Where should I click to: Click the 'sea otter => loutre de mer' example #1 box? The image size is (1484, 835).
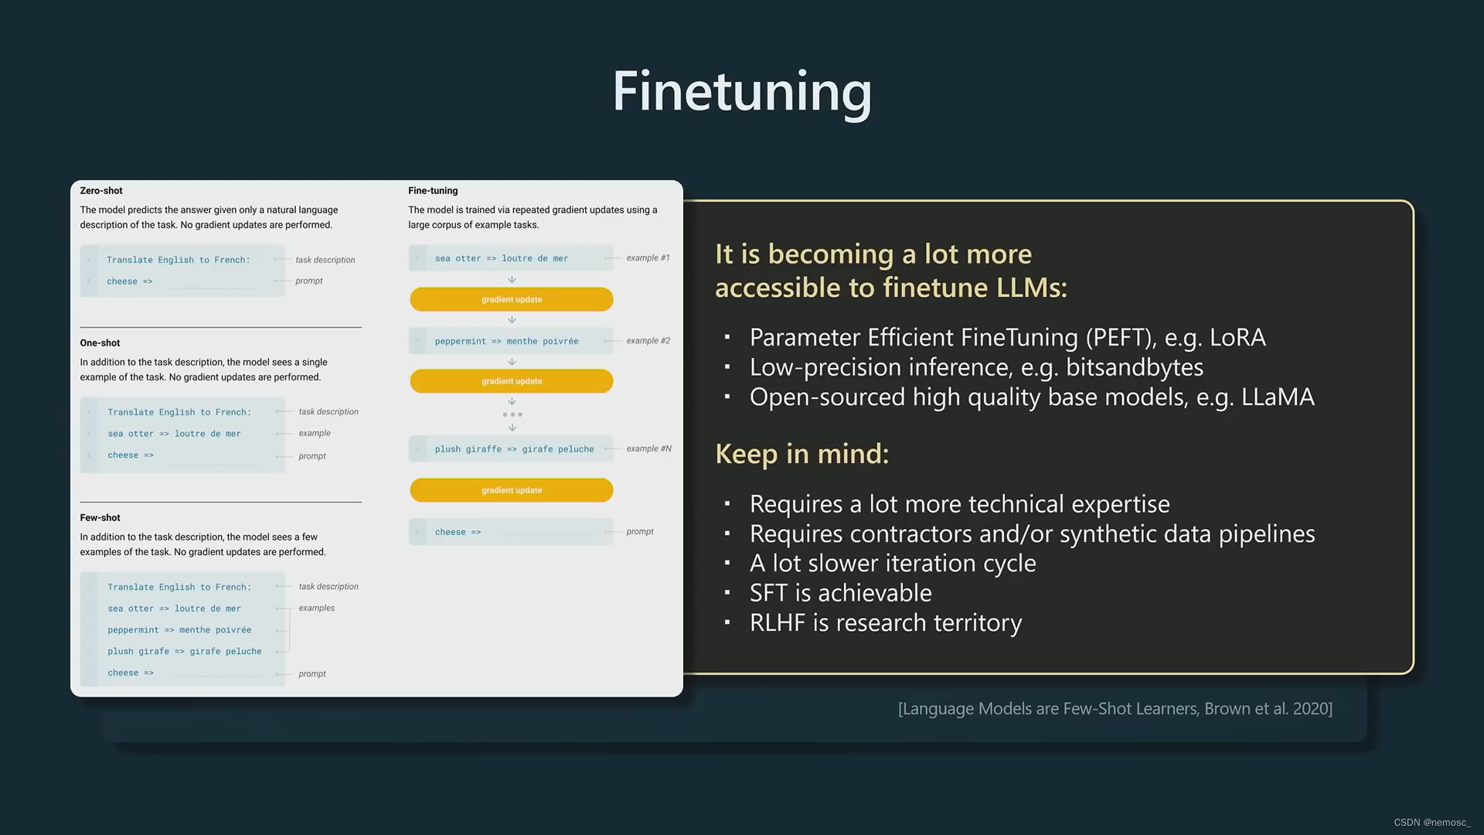511,258
